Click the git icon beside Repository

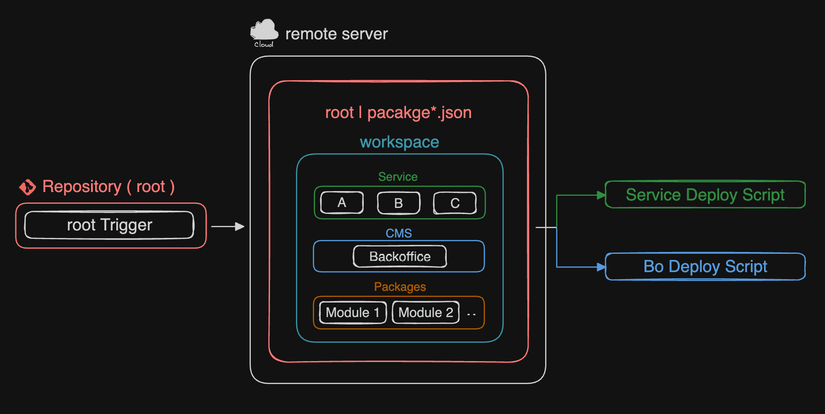28,187
